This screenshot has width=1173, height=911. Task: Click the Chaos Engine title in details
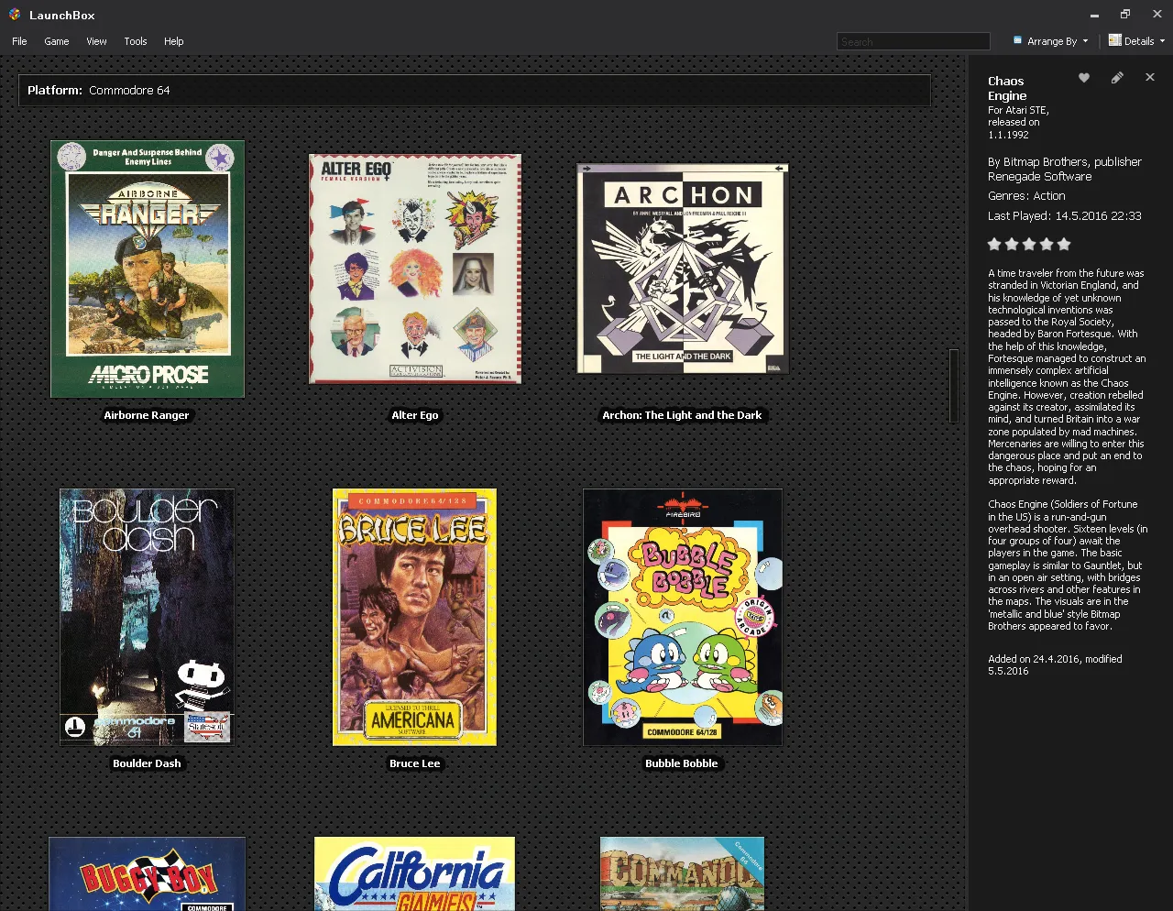click(x=1007, y=88)
